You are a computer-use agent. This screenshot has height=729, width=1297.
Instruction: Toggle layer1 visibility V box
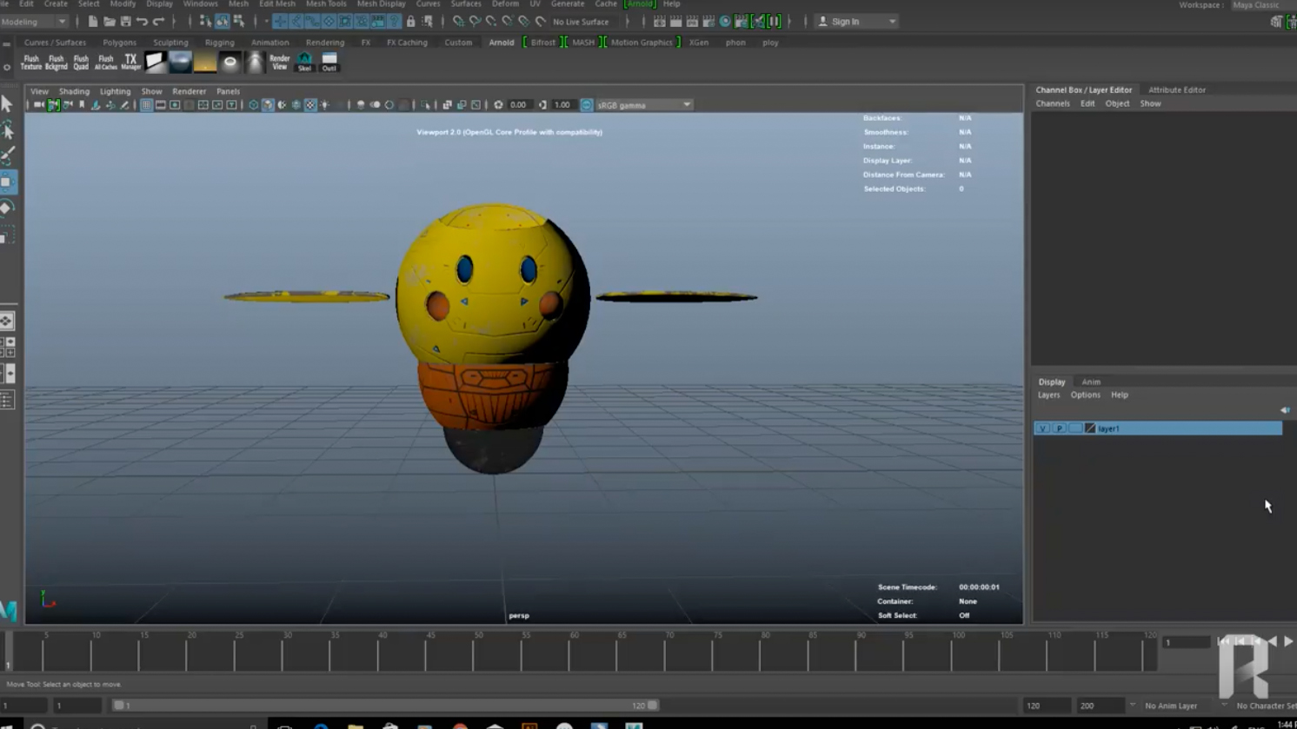pos(1042,428)
